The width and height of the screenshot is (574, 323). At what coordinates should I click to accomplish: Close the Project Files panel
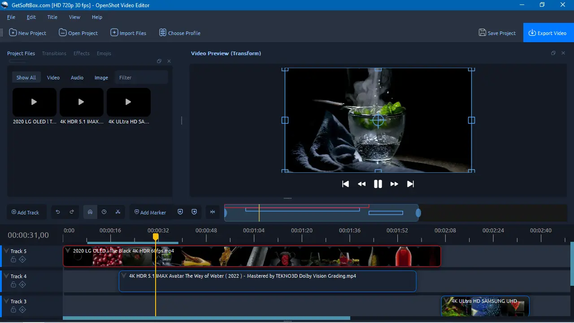click(169, 61)
